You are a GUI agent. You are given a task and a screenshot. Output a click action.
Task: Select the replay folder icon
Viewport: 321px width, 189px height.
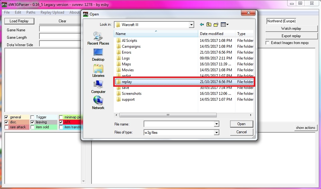[118, 82]
